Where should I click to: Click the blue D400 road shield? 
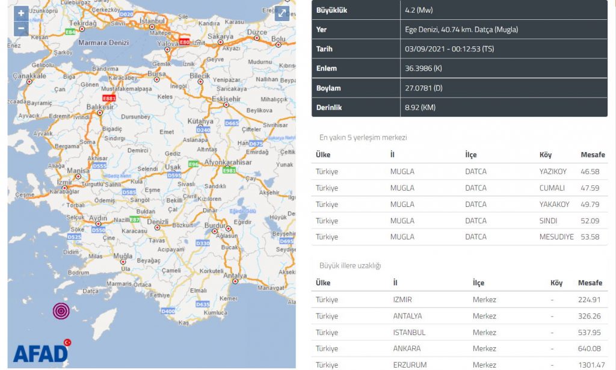click(168, 311)
